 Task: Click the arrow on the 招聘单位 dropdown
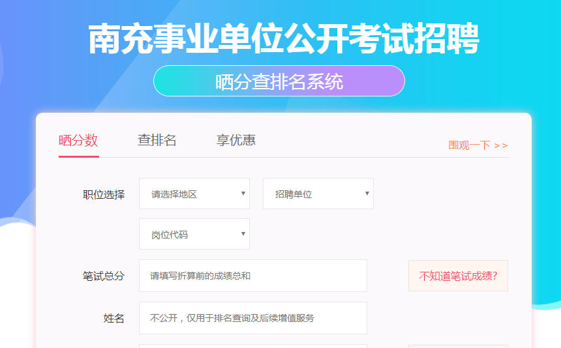(x=367, y=194)
